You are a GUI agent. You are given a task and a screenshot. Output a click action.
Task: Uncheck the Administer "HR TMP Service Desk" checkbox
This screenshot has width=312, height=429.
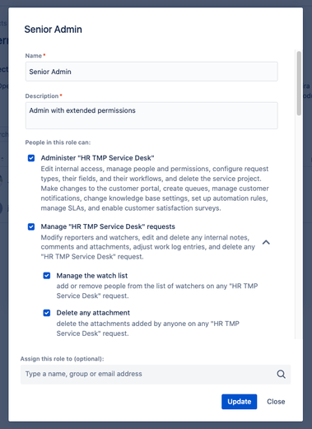coord(31,158)
